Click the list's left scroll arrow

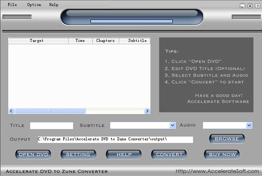coord(11,111)
